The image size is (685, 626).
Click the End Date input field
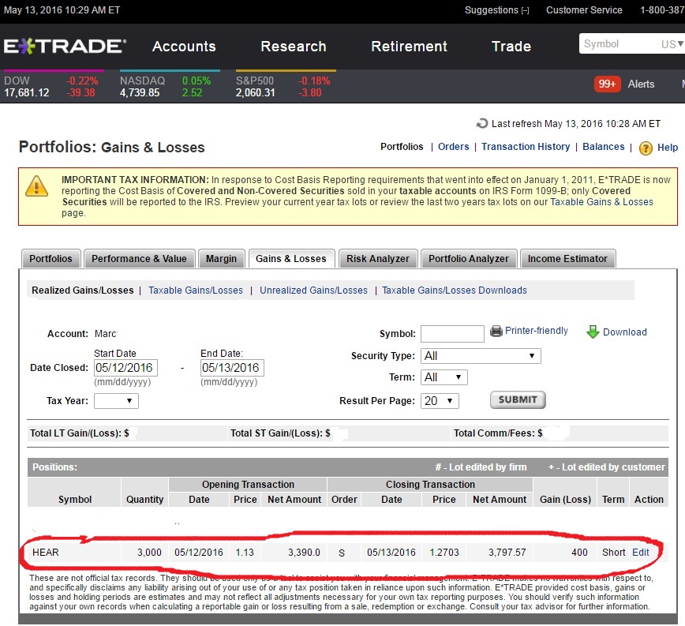pyautogui.click(x=232, y=368)
